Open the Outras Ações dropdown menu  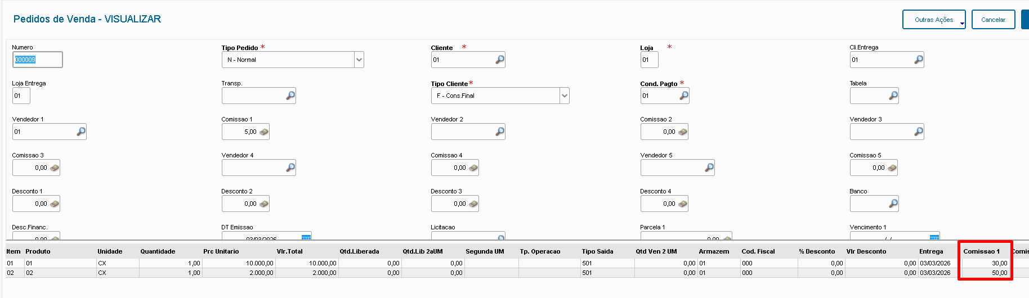click(934, 20)
